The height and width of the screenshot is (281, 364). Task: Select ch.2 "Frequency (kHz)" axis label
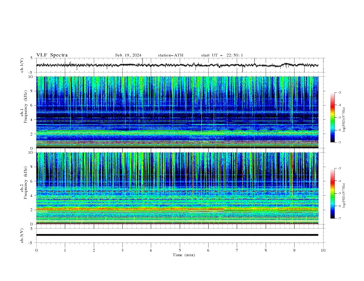coord(25,183)
